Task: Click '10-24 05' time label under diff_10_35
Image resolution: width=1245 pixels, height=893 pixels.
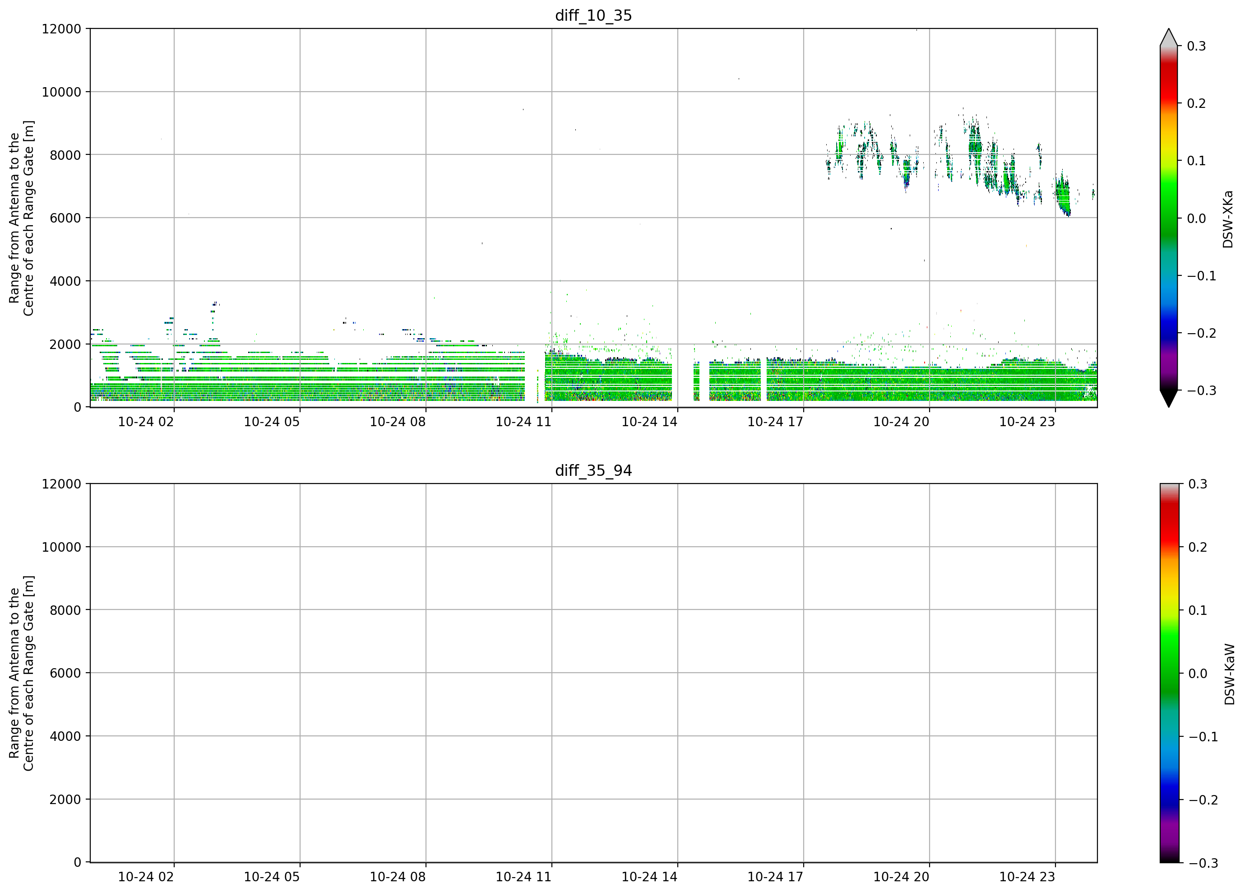Action: pyautogui.click(x=272, y=422)
